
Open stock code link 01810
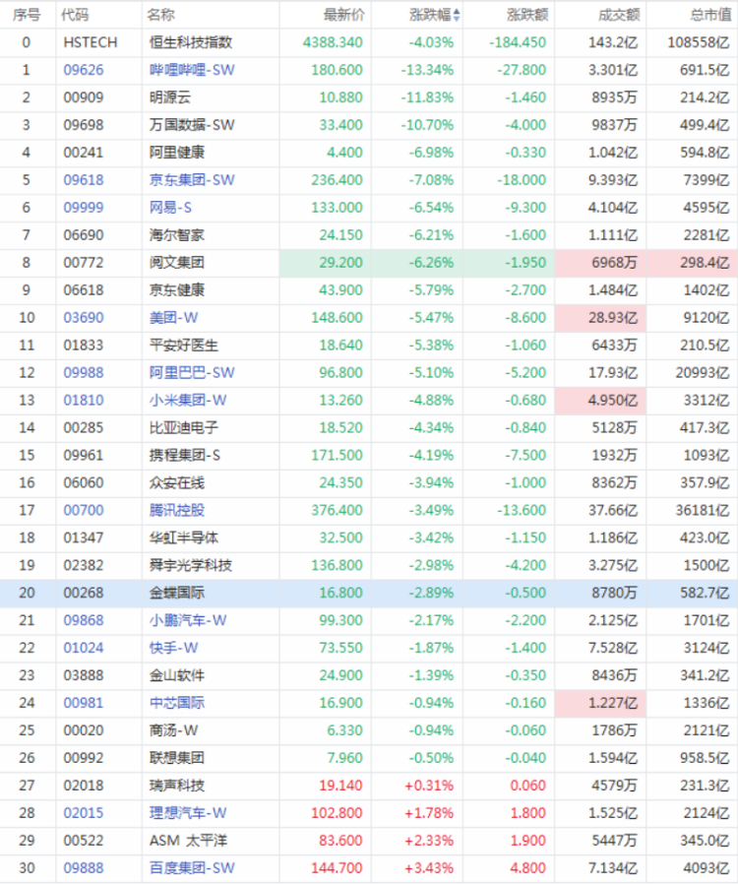(x=84, y=401)
